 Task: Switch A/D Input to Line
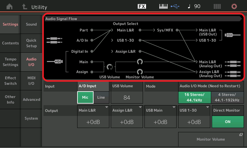(x=101, y=97)
